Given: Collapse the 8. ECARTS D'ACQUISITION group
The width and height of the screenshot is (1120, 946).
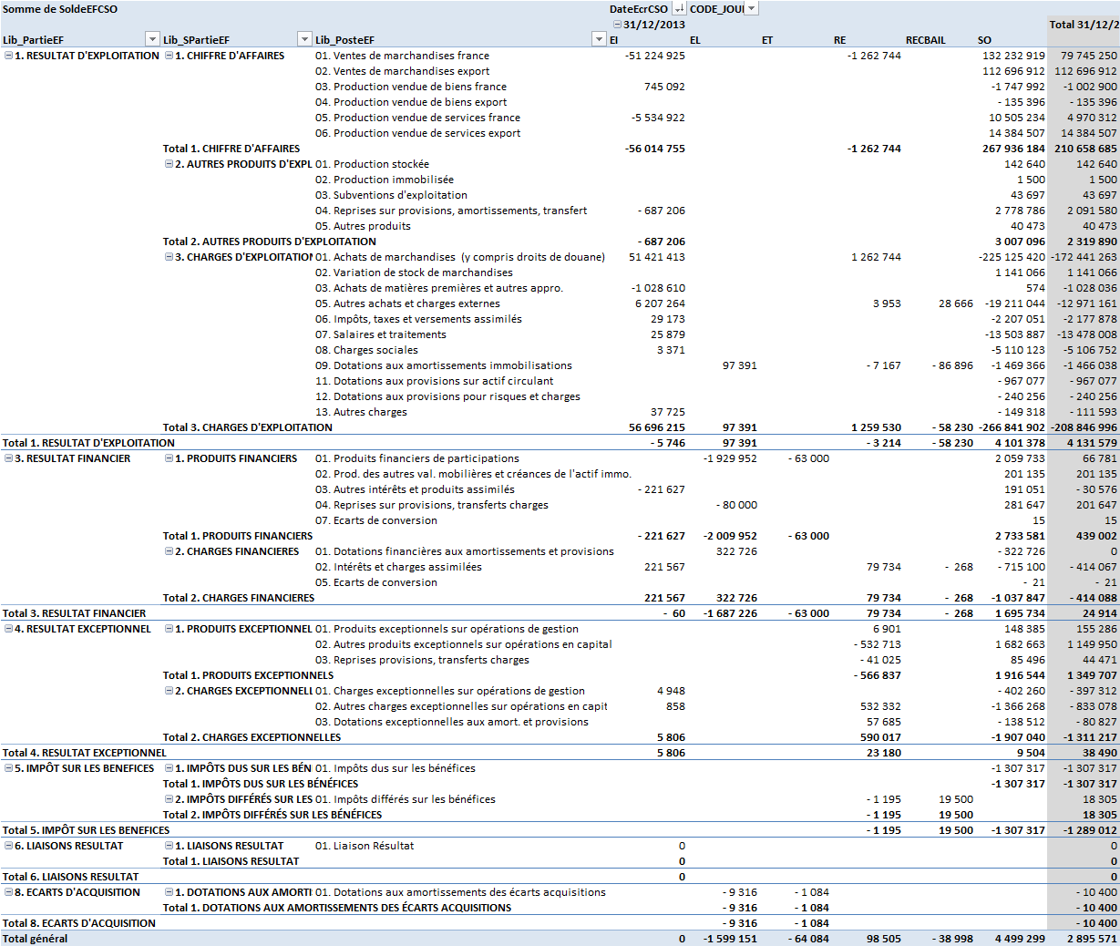Looking at the screenshot, I should (9, 892).
